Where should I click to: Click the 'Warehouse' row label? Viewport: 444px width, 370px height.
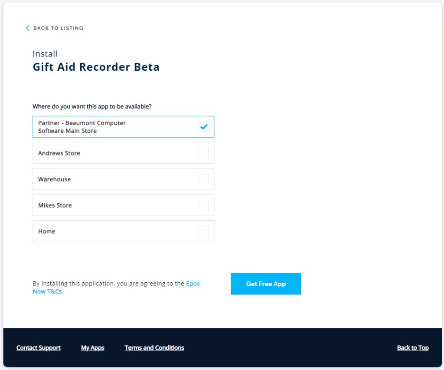point(54,179)
